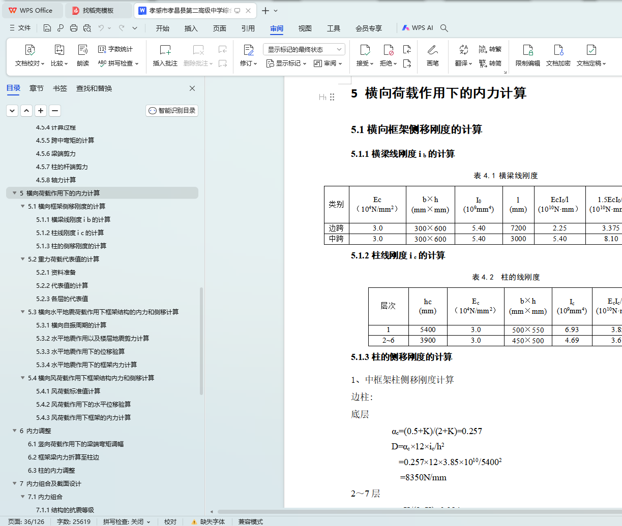Collapse the 6 内力调整 outline node

(14, 431)
